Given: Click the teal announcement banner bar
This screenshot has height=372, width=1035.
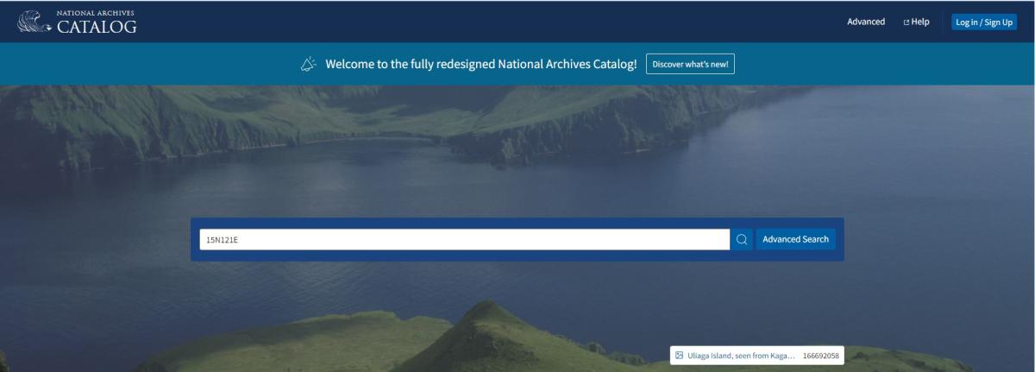Looking at the screenshot, I should coord(862,65).
